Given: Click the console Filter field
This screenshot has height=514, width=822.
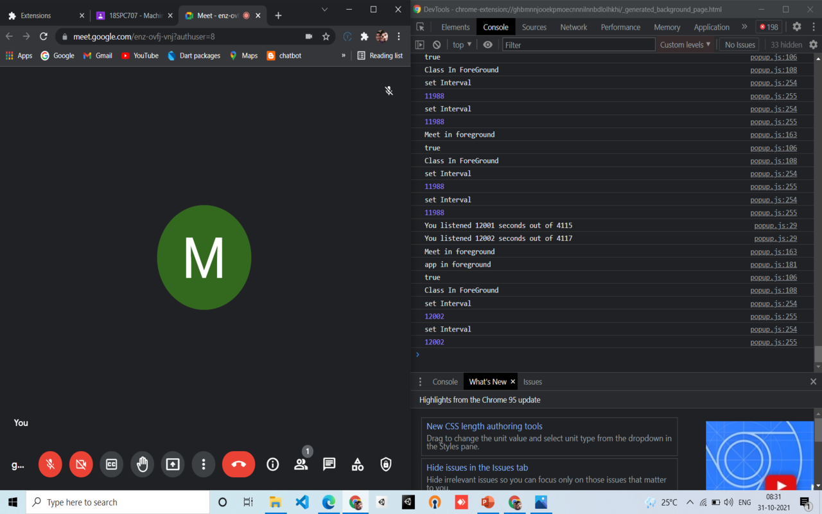Looking at the screenshot, I should coord(579,45).
